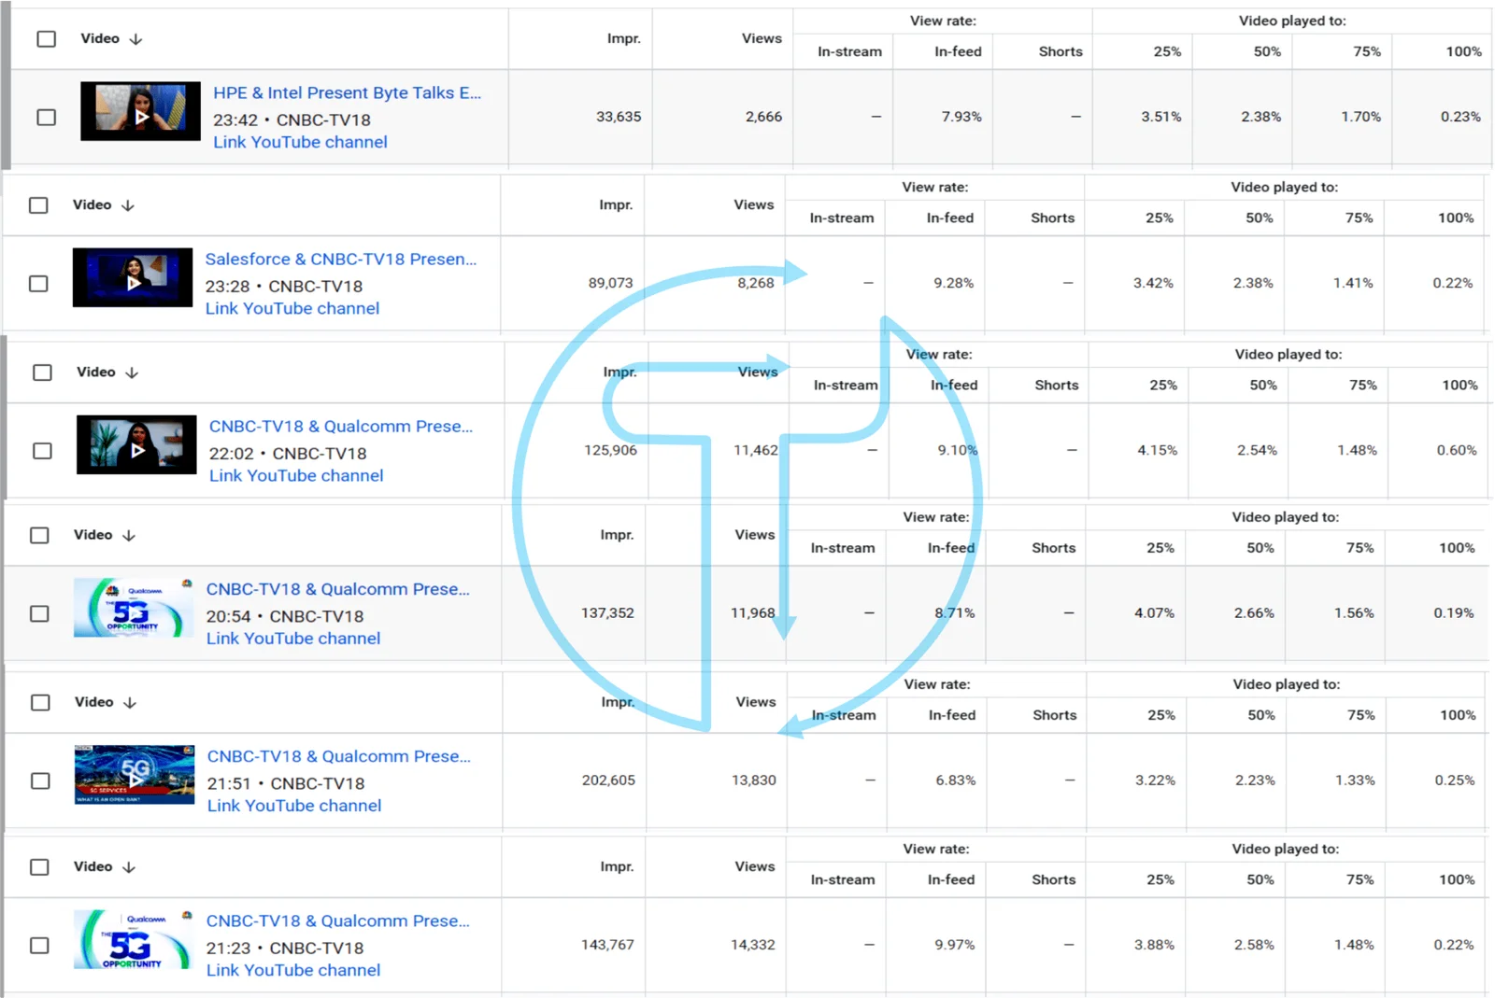Select the 1.41% played-to-75% cell
1495x998 pixels.
1353,283
